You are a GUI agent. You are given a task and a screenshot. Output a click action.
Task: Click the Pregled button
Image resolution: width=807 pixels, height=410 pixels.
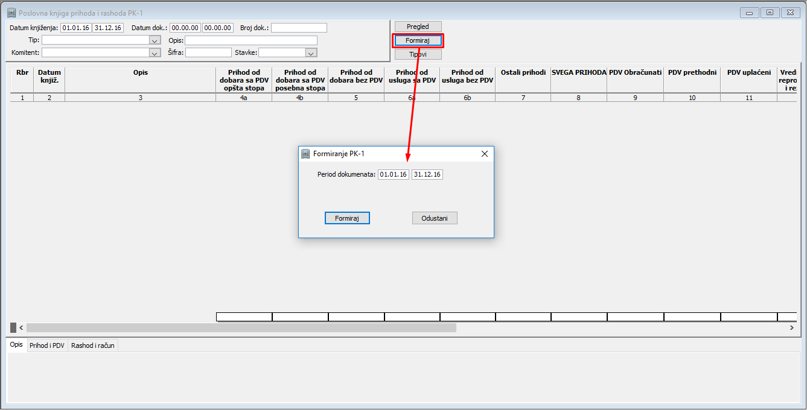click(x=418, y=27)
